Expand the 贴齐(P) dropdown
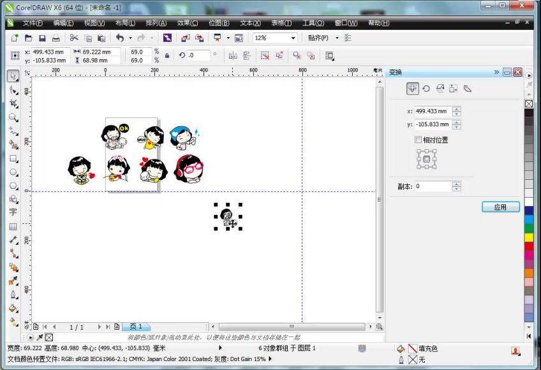The width and height of the screenshot is (541, 370). click(x=337, y=38)
